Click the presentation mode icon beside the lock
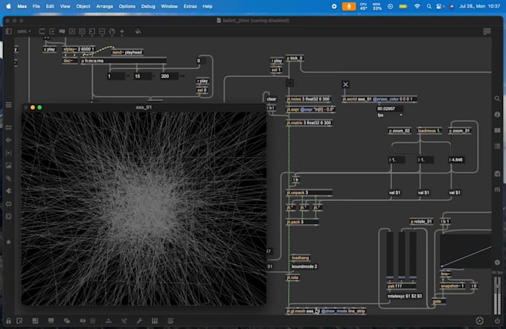The image size is (506, 329). click(19, 321)
